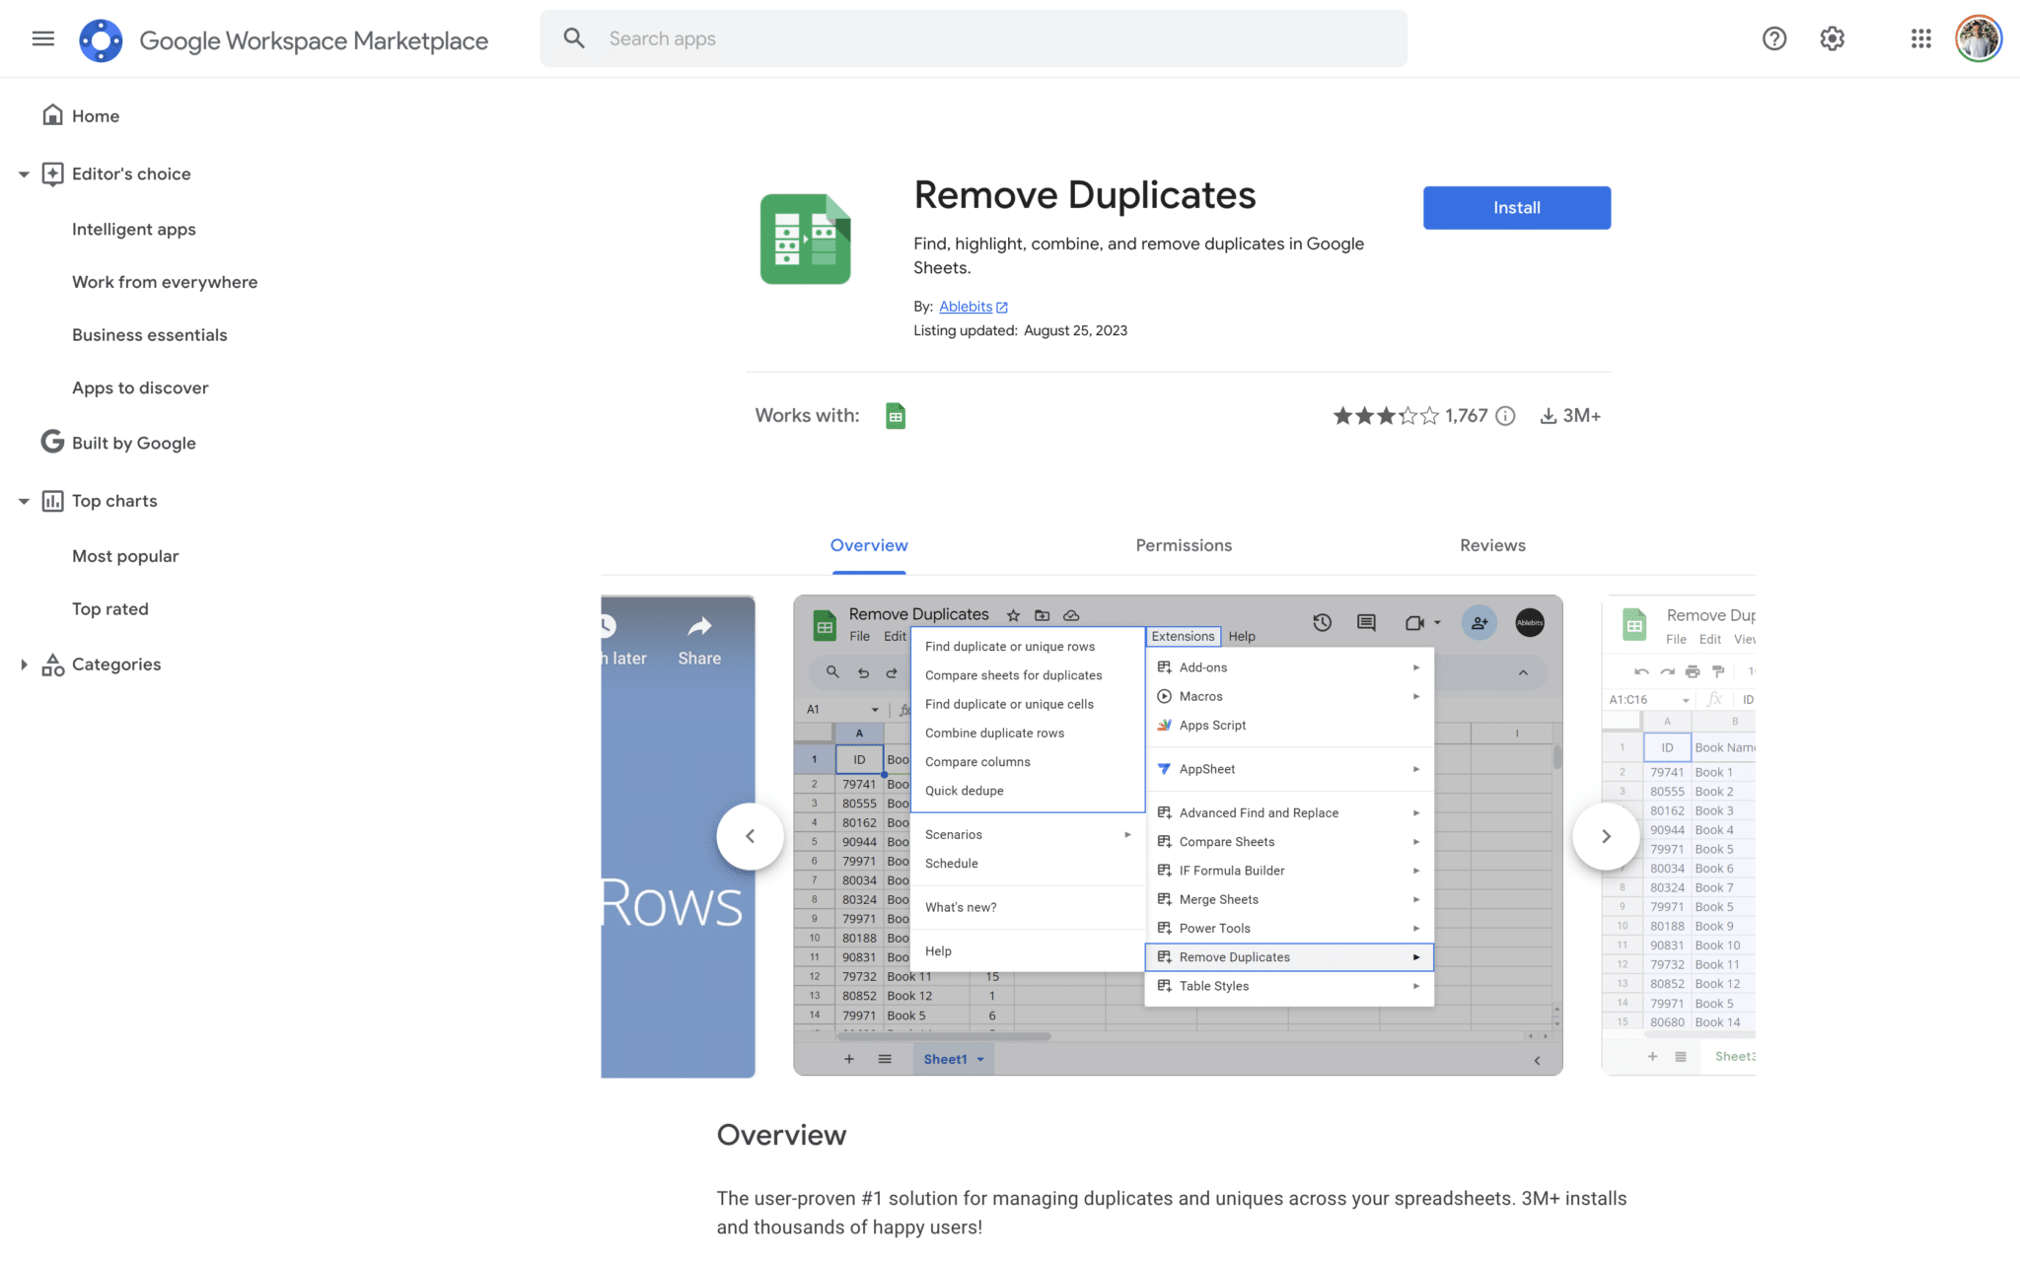Switch to the Overview tab
This screenshot has width=2020, height=1262.
click(x=869, y=545)
